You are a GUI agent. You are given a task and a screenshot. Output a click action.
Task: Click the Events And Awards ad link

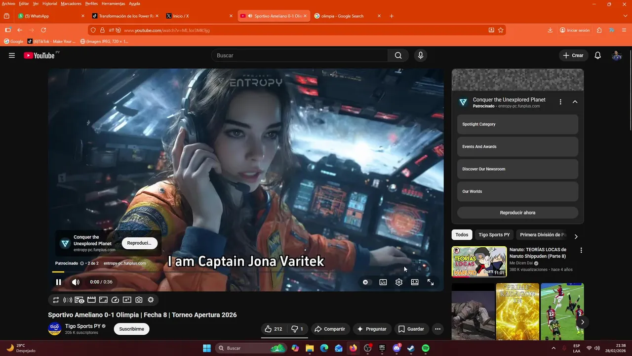click(x=517, y=146)
